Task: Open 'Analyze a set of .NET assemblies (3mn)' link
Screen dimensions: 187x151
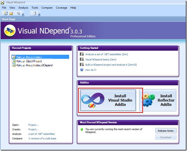Action: (x=107, y=54)
